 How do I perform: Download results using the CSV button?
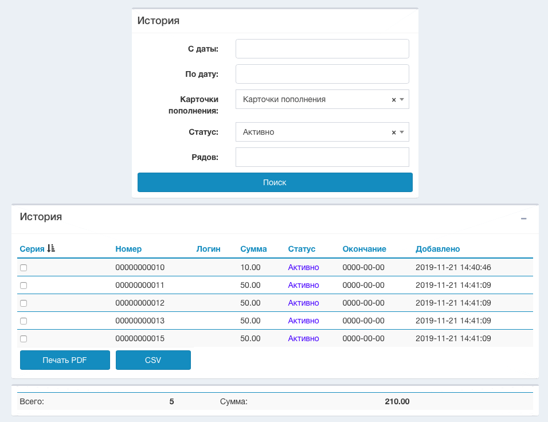click(x=153, y=360)
